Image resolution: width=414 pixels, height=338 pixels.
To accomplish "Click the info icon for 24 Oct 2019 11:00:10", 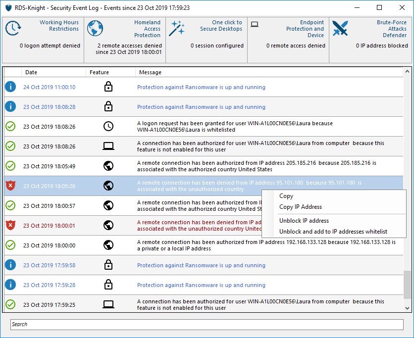I will pos(10,87).
